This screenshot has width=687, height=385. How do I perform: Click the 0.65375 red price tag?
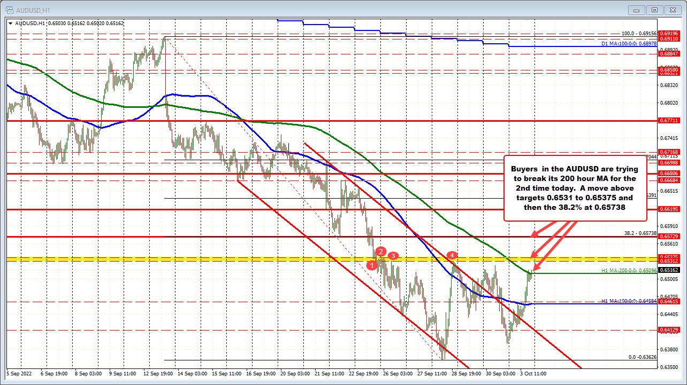tap(670, 257)
